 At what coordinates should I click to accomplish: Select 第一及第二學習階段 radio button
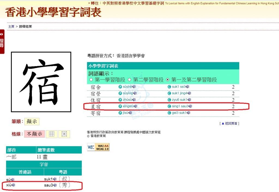coord(168,80)
